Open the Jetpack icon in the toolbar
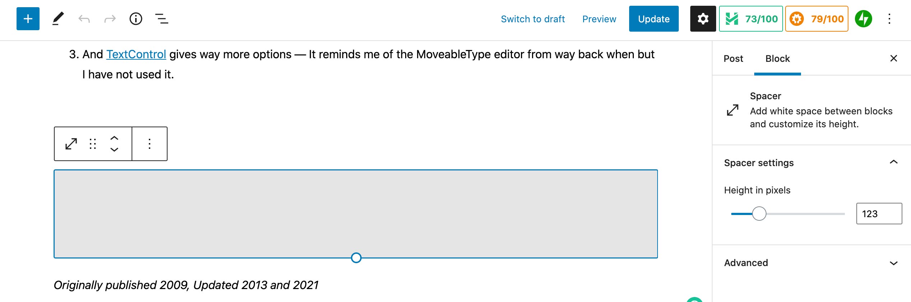911x302 pixels. [864, 19]
